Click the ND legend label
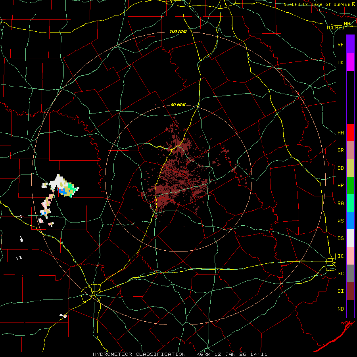 [341, 309]
